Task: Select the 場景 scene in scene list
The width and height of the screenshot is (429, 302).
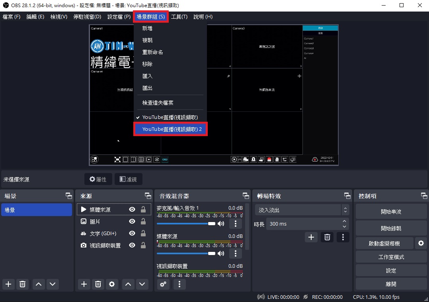Action: coord(37,210)
